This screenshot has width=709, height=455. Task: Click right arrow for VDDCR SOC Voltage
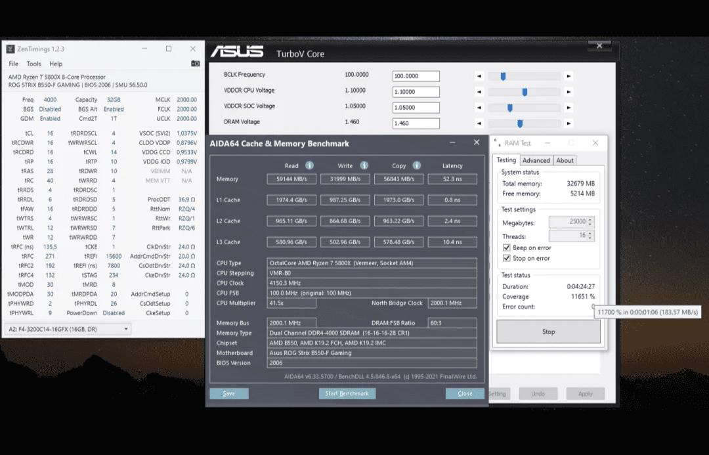[x=569, y=108]
